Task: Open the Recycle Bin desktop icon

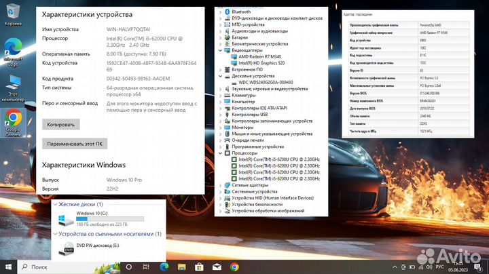Action: pyautogui.click(x=13, y=15)
